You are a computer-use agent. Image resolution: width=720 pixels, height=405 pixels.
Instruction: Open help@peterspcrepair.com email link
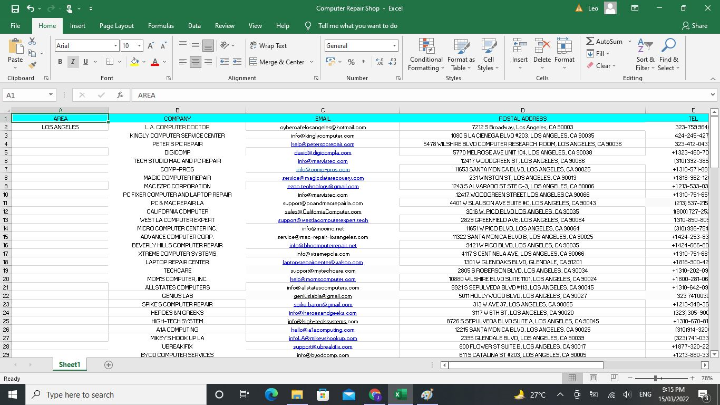pyautogui.click(x=323, y=144)
